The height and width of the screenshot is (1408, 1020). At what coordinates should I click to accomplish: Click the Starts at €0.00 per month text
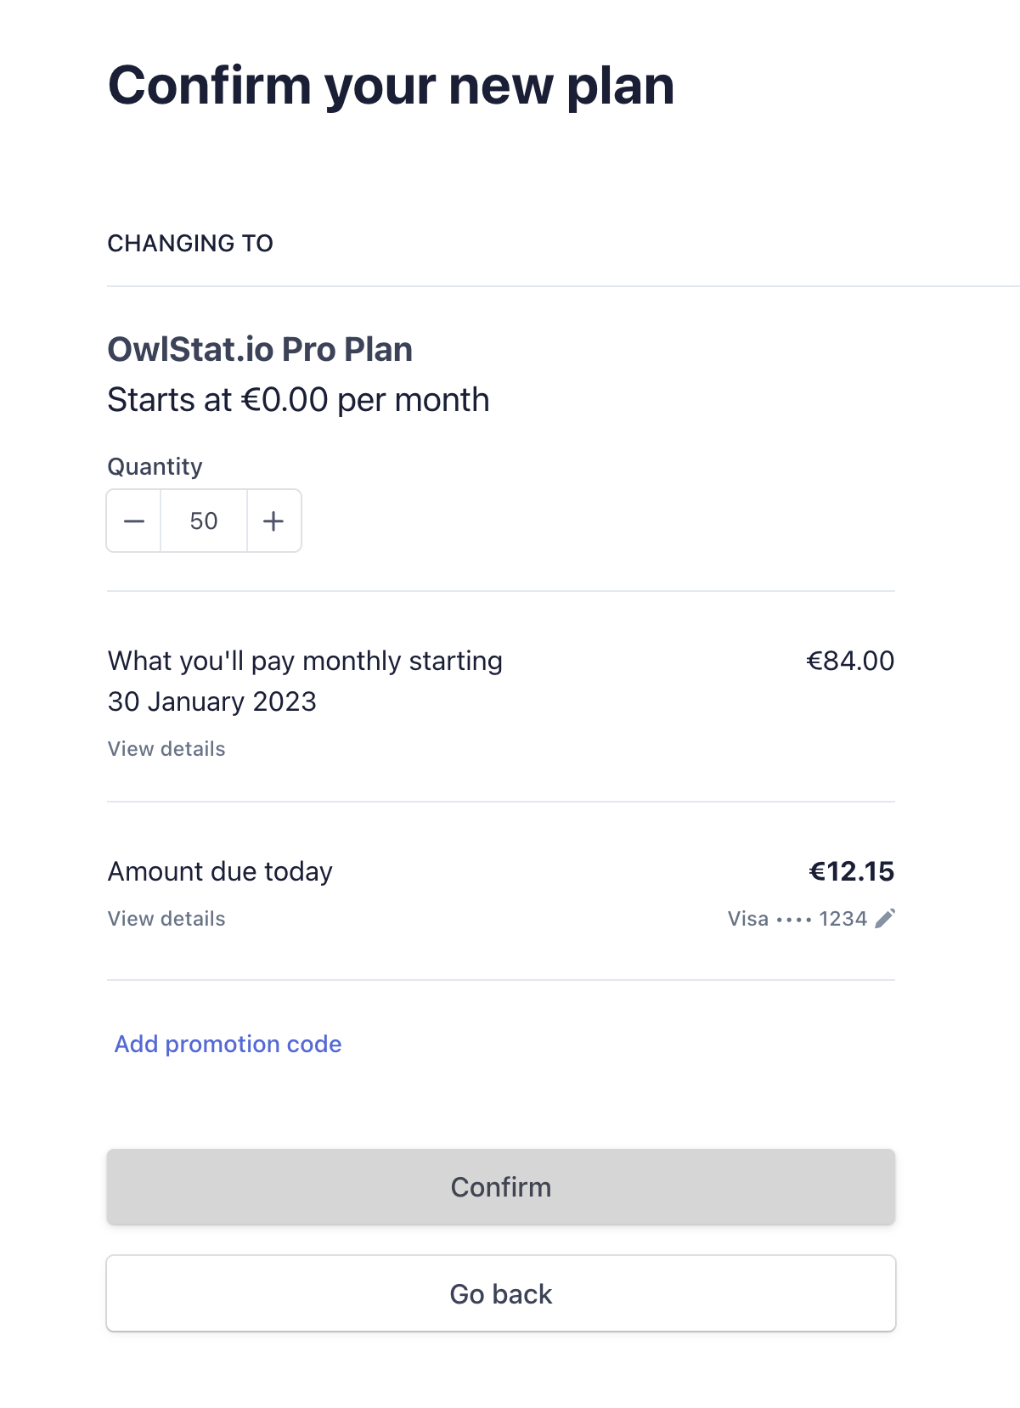click(298, 400)
